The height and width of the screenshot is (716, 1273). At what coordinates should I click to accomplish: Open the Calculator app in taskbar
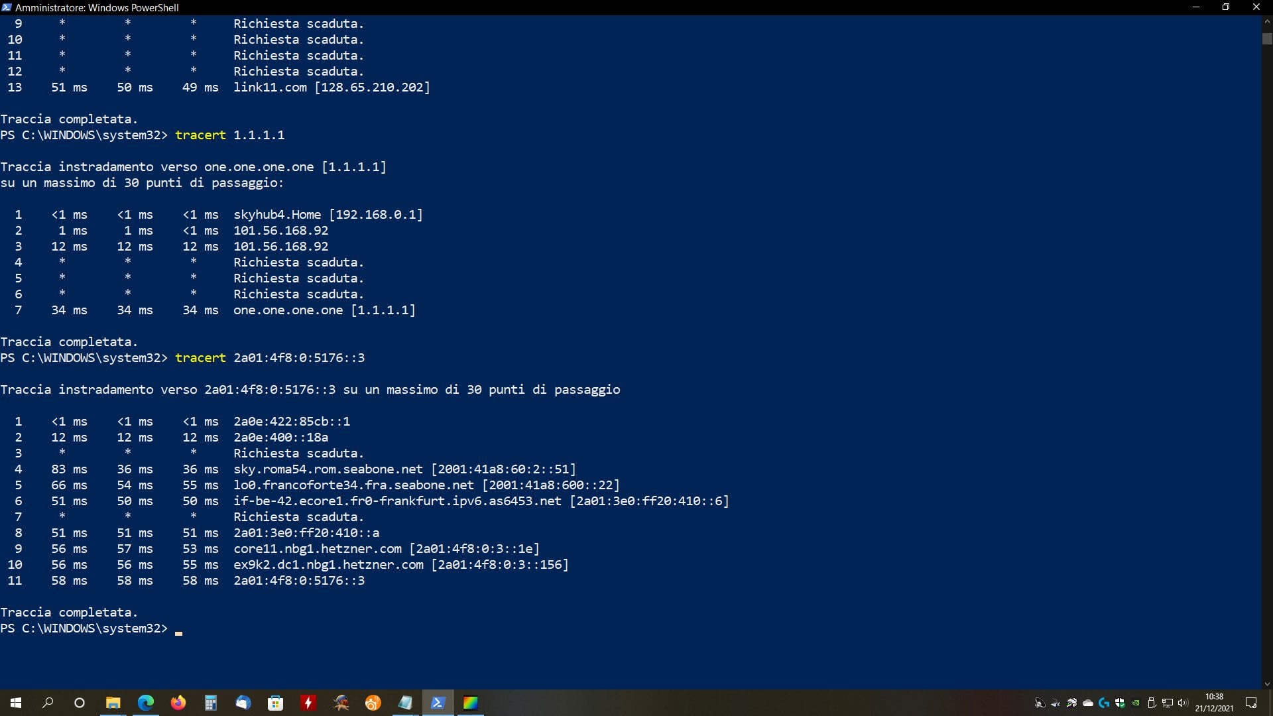[210, 703]
